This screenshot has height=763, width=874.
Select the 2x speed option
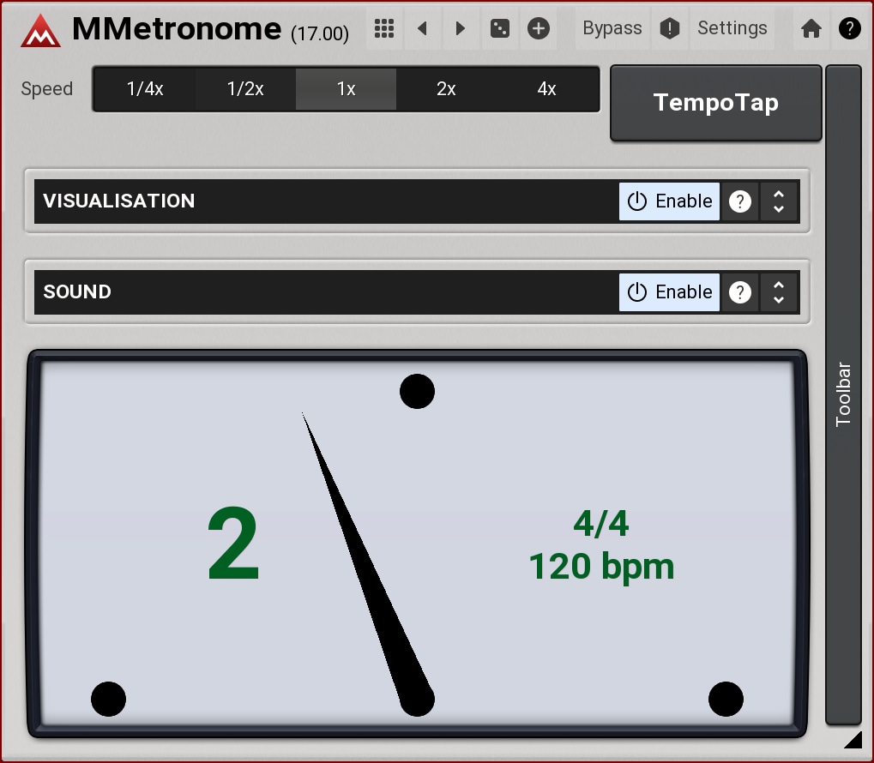446,89
